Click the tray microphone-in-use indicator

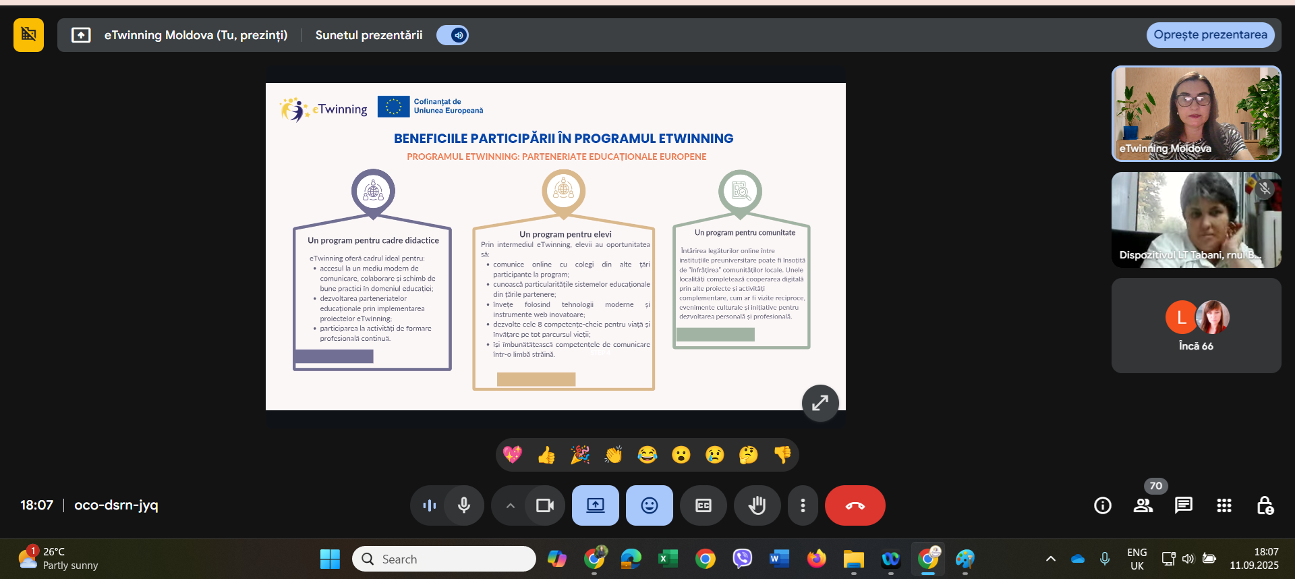pyautogui.click(x=1105, y=559)
